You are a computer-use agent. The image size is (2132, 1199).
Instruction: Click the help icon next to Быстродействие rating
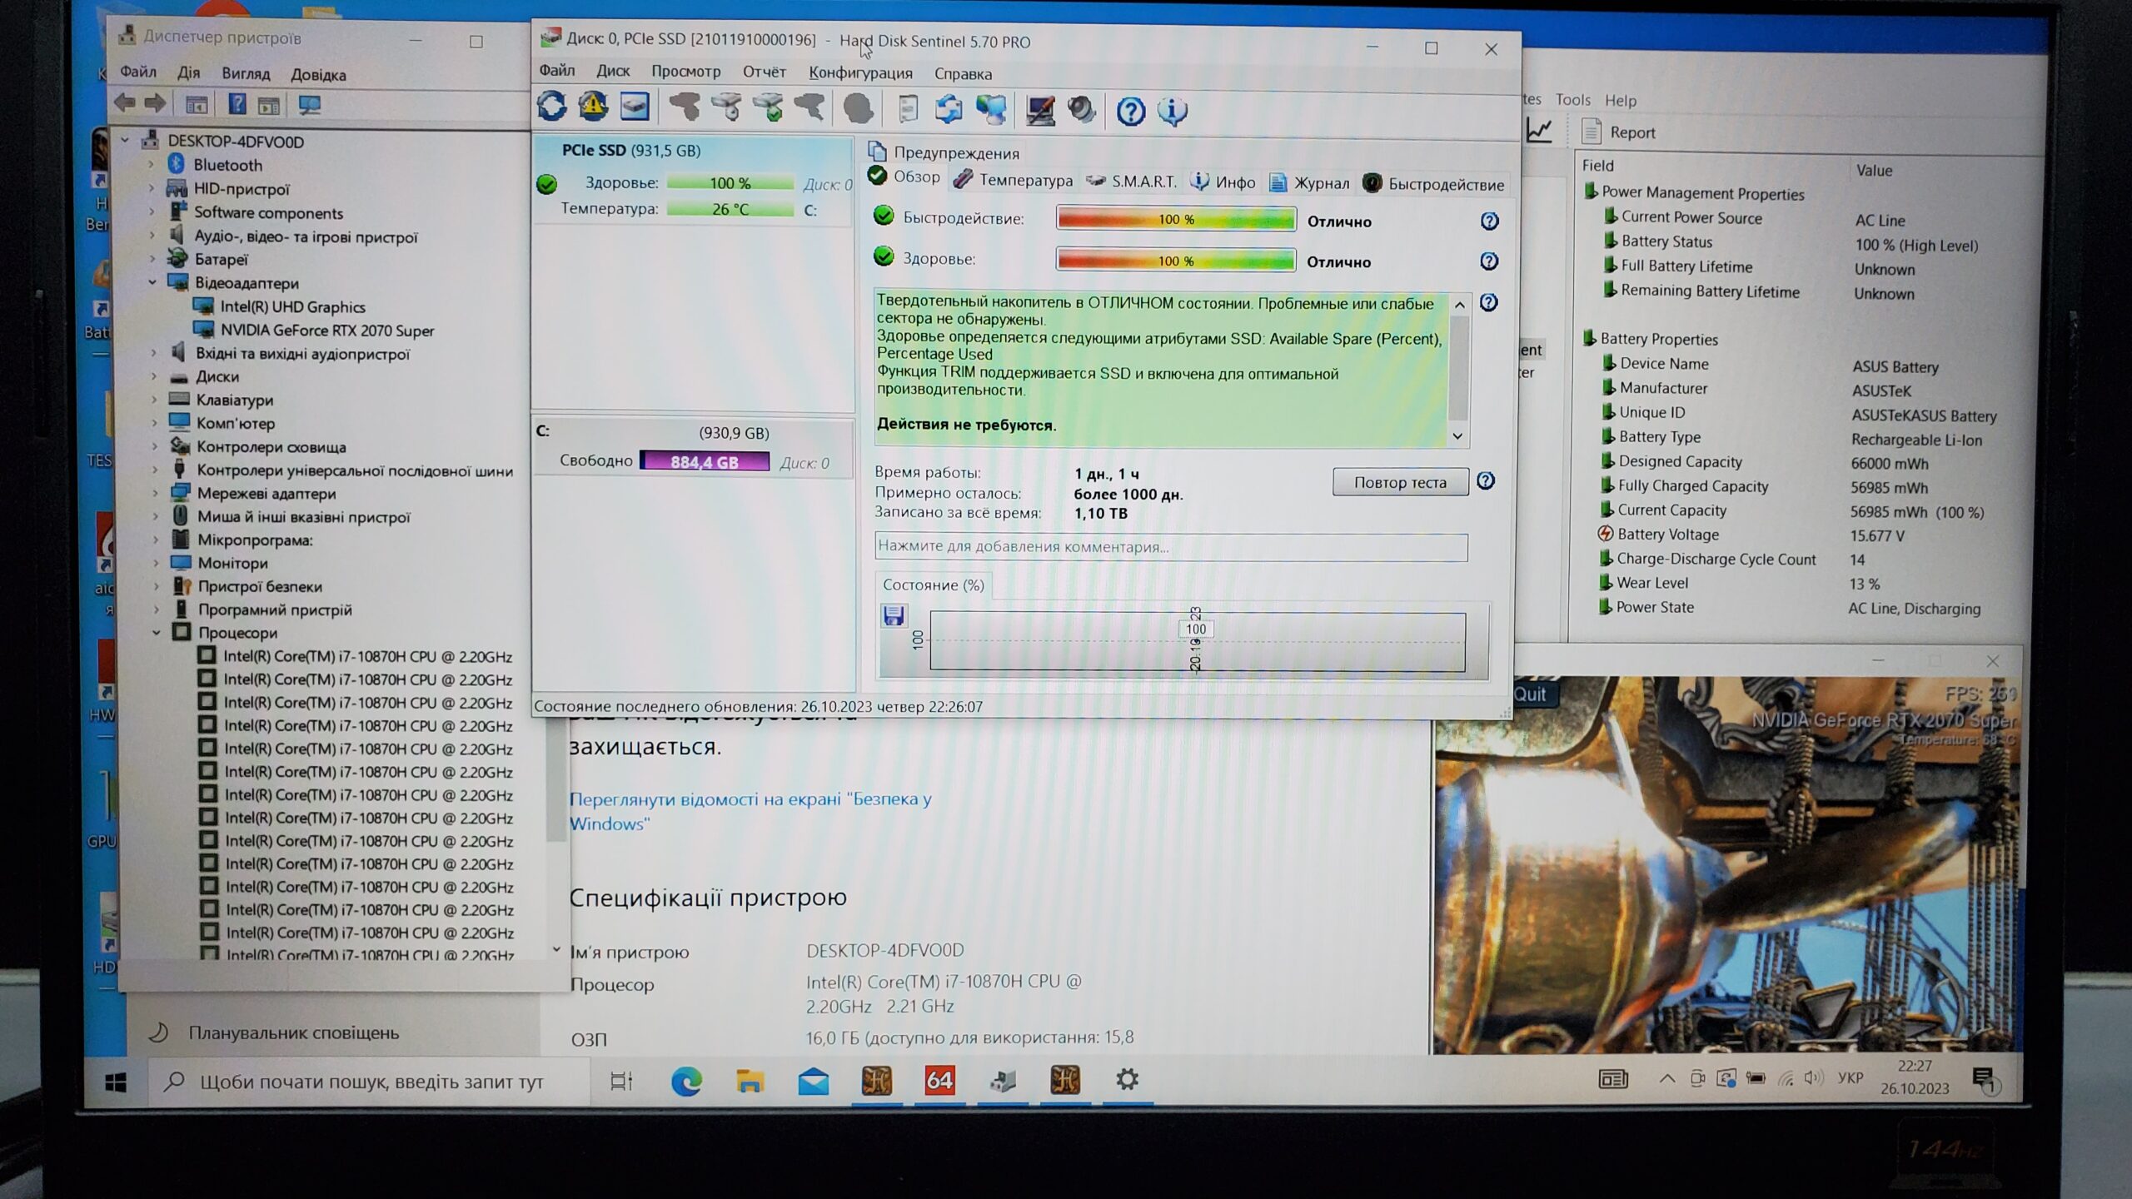tap(1489, 221)
